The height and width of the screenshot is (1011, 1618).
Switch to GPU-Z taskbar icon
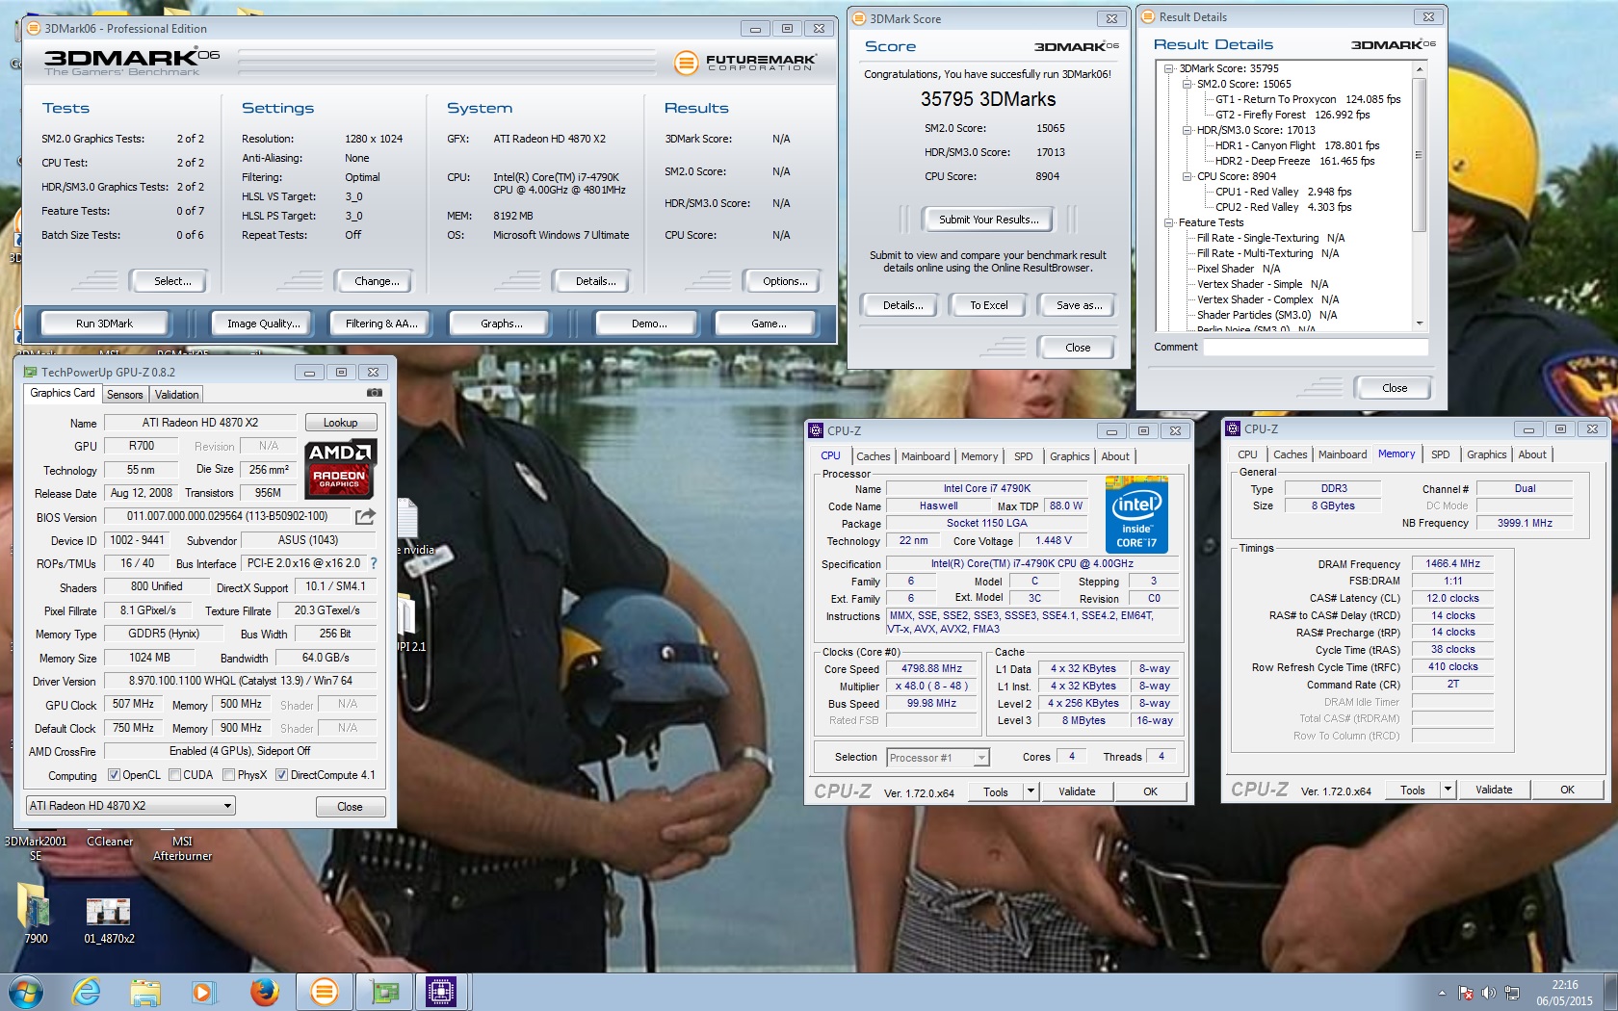coord(384,992)
